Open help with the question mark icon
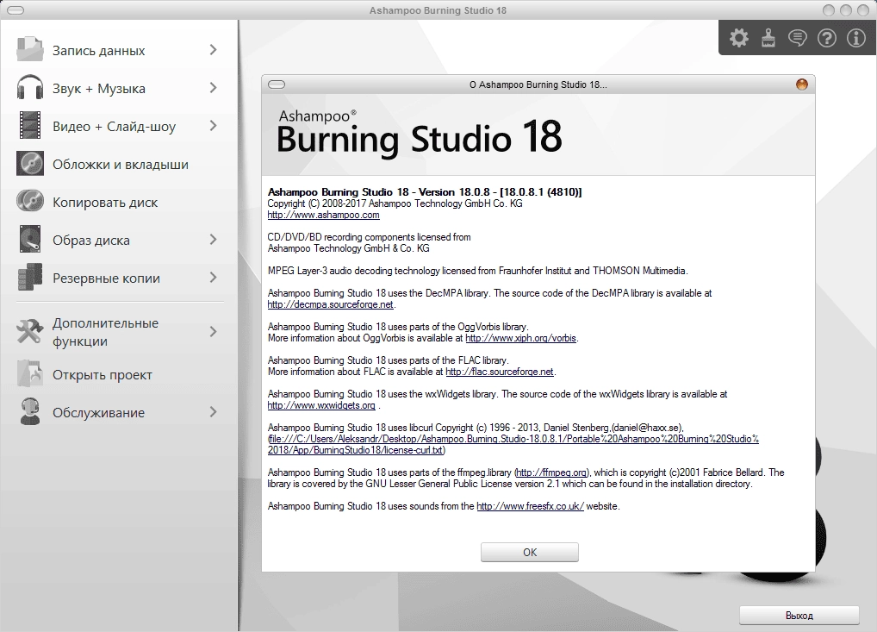Viewport: 877px width, 632px height. click(x=827, y=37)
